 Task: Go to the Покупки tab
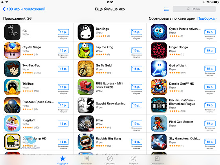click(x=133, y=160)
